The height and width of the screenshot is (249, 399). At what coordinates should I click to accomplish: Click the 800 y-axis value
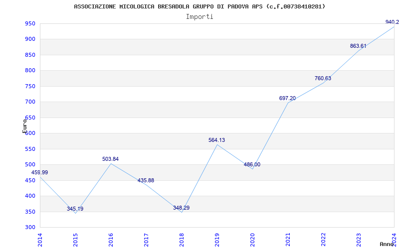pyautogui.click(x=30, y=71)
